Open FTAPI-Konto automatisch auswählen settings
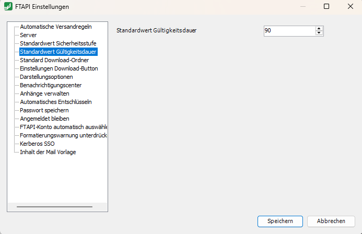The height and width of the screenshot is (234, 362). coord(63,127)
